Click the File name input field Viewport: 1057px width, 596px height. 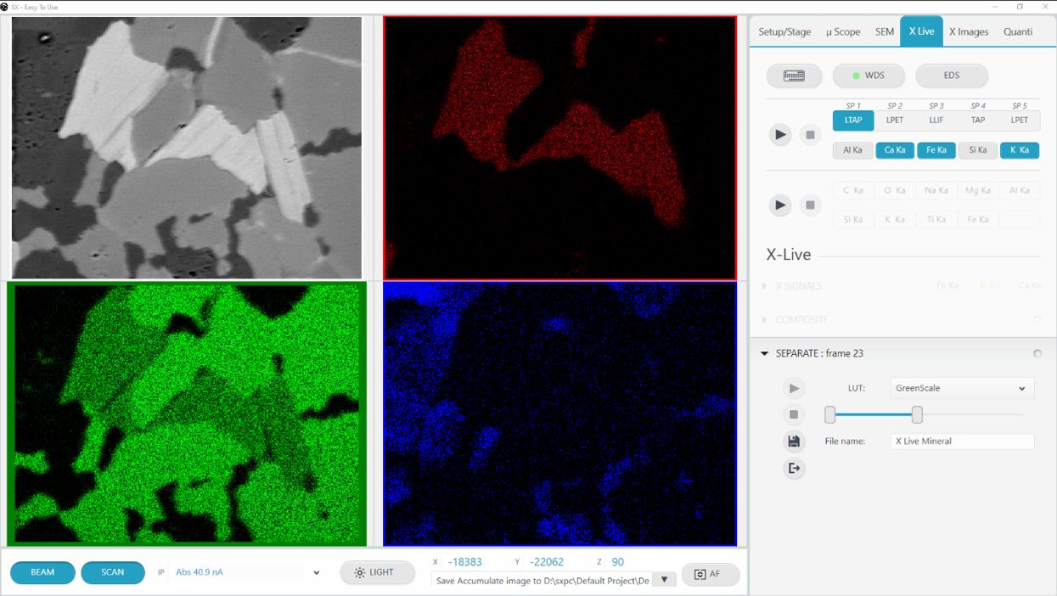962,441
